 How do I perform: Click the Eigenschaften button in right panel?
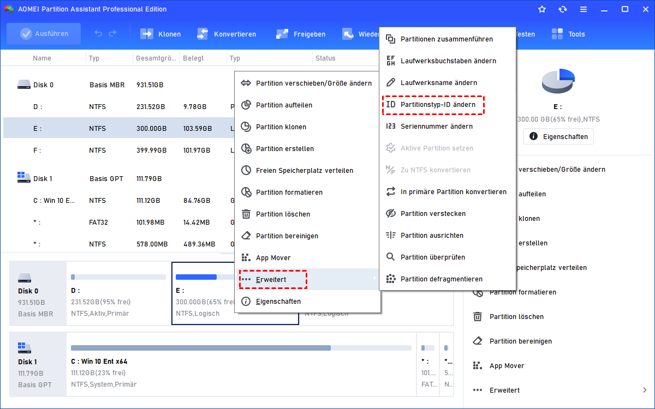click(x=558, y=136)
